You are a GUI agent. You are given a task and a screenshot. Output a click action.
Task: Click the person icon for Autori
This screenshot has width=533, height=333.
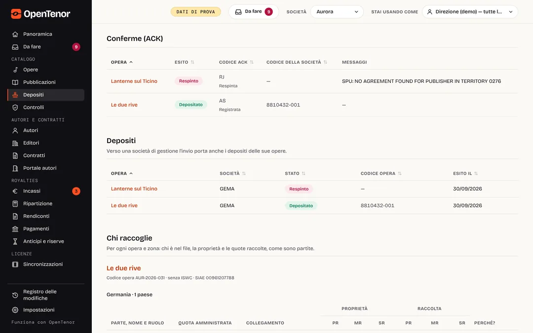[15, 130]
